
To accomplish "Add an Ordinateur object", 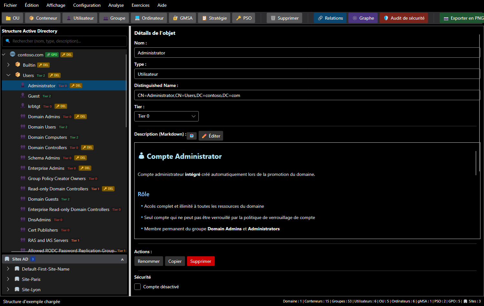I will click(x=149, y=18).
